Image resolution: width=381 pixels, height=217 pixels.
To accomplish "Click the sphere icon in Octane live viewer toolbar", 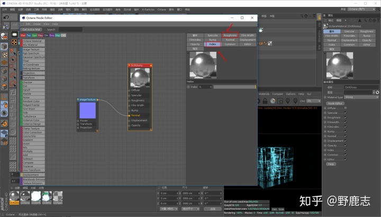I will (x=273, y=101).
